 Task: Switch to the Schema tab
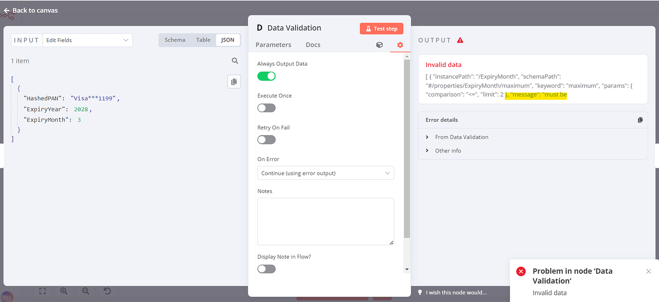click(175, 40)
